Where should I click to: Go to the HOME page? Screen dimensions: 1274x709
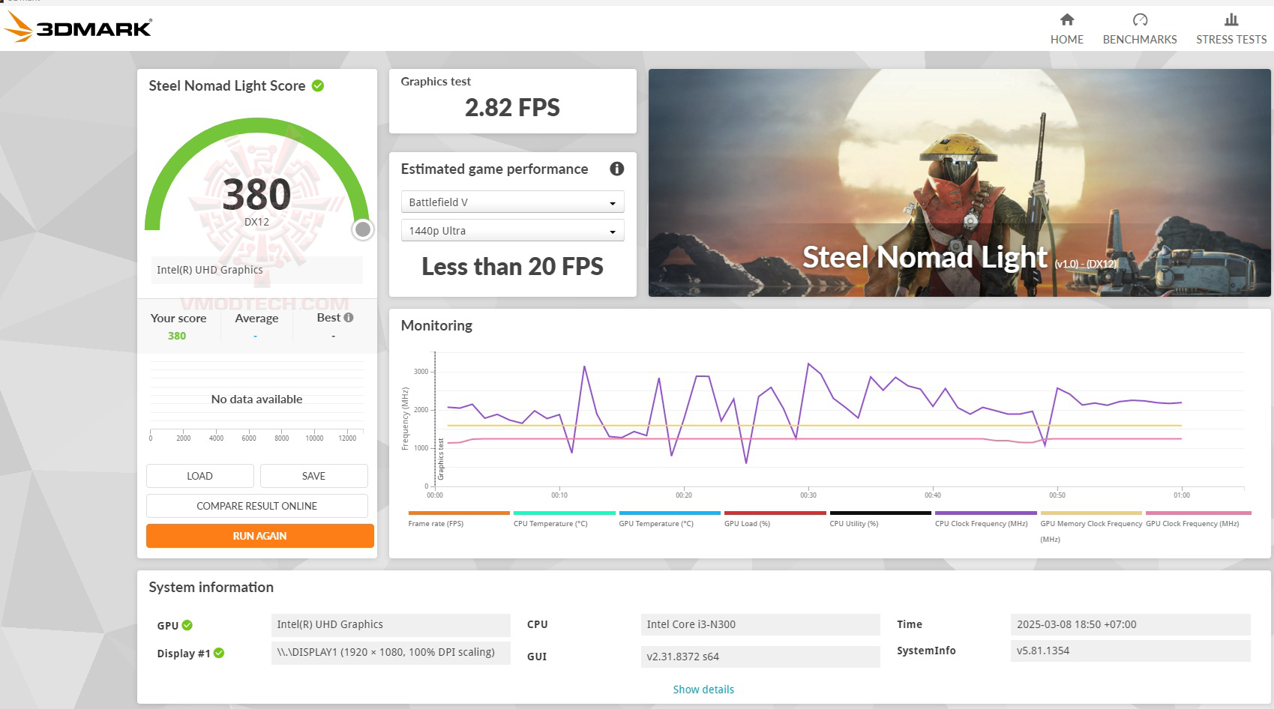[x=1066, y=29]
